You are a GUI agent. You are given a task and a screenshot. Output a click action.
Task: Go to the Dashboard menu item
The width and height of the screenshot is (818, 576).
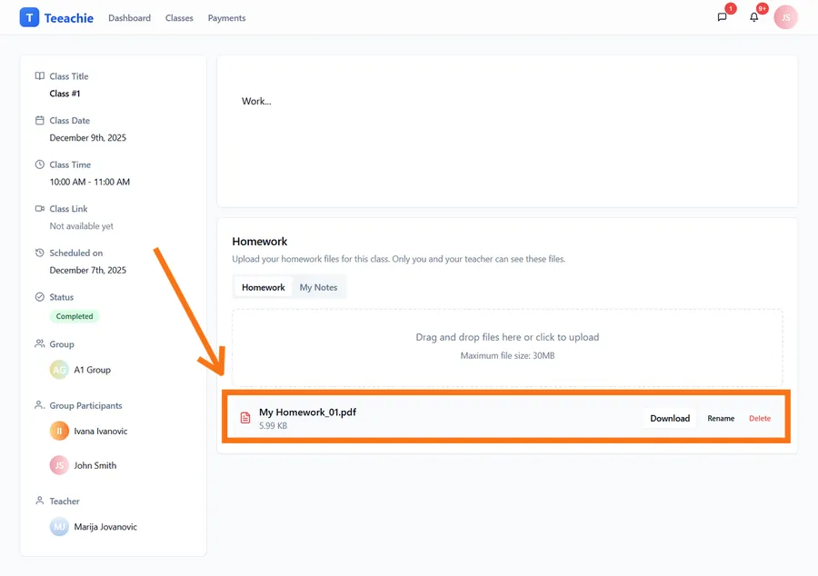tap(129, 18)
